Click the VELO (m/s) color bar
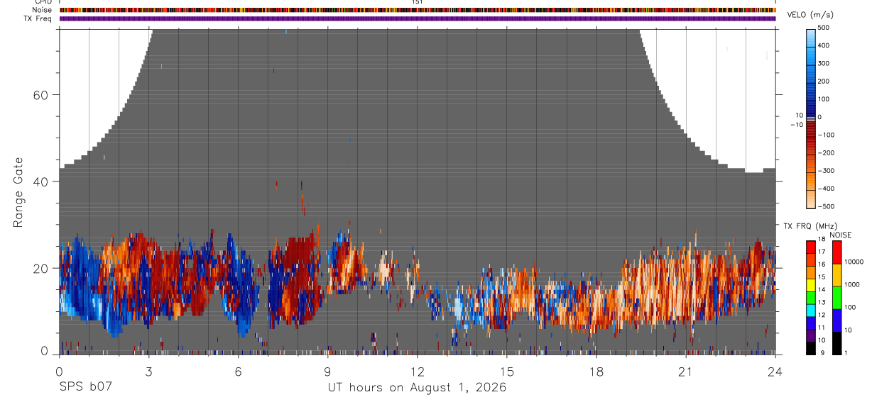 tap(812, 118)
